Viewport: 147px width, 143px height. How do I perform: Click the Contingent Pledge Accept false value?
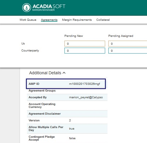coord(72,138)
